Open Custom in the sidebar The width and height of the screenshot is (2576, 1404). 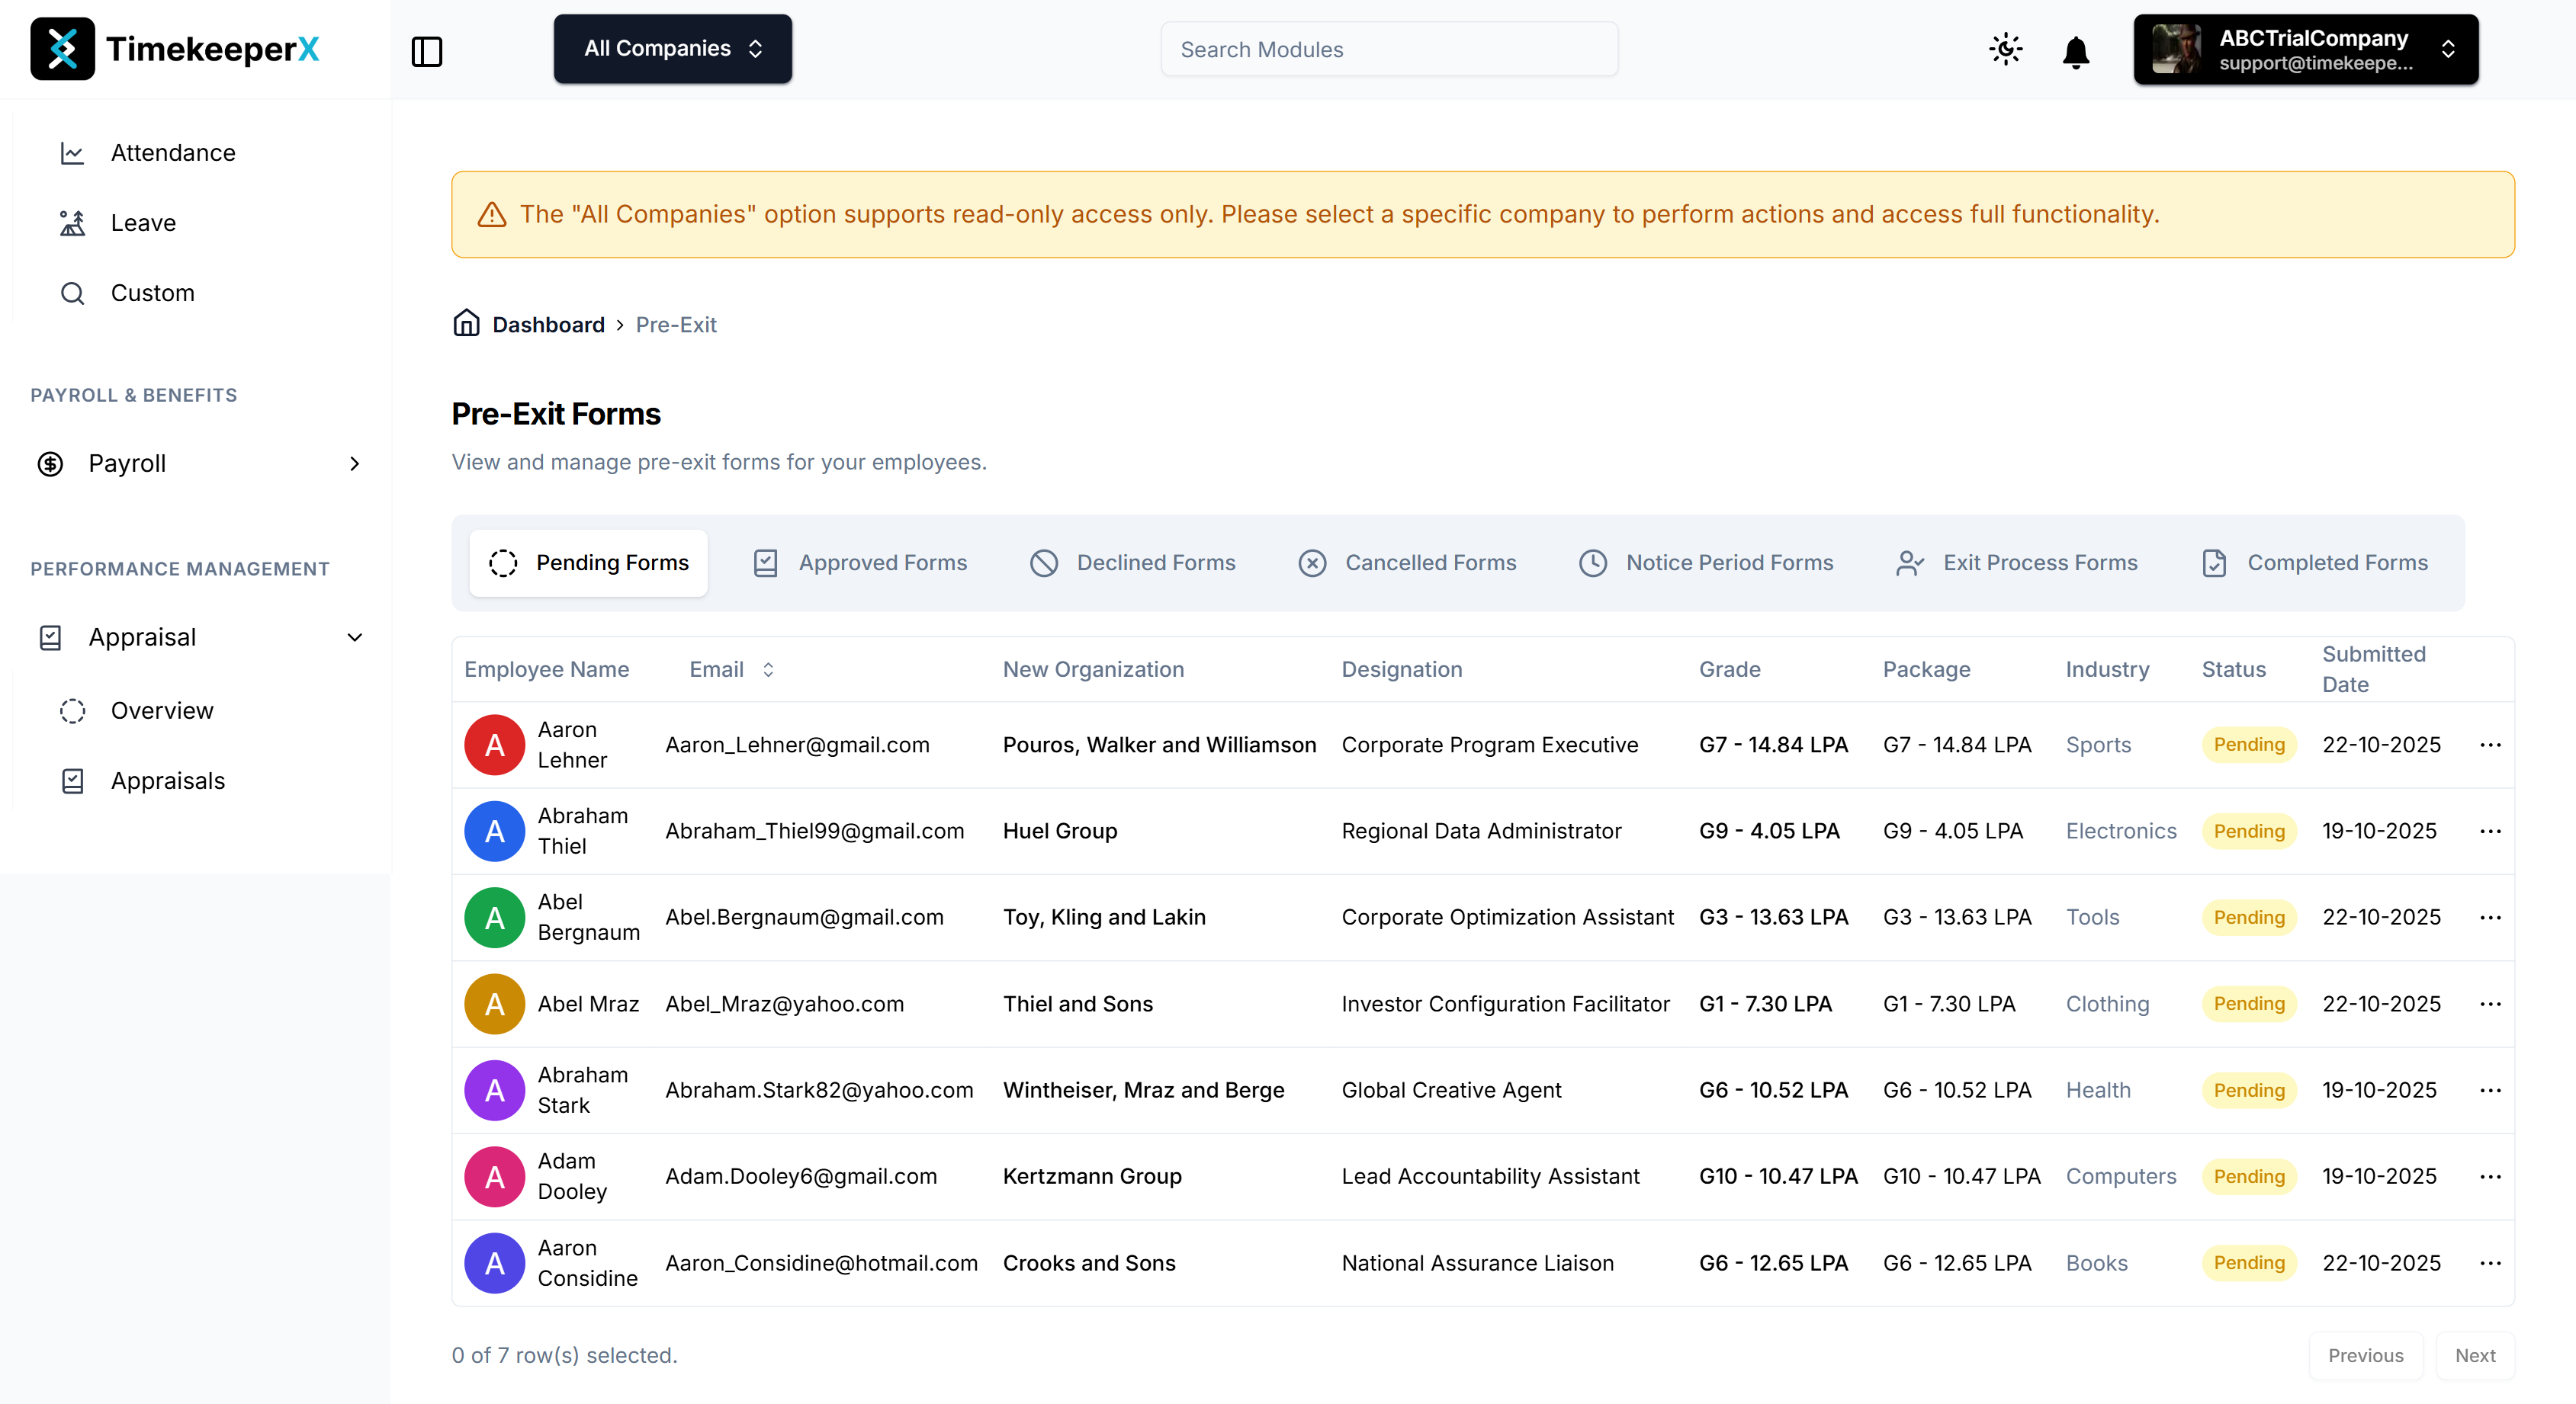click(152, 293)
